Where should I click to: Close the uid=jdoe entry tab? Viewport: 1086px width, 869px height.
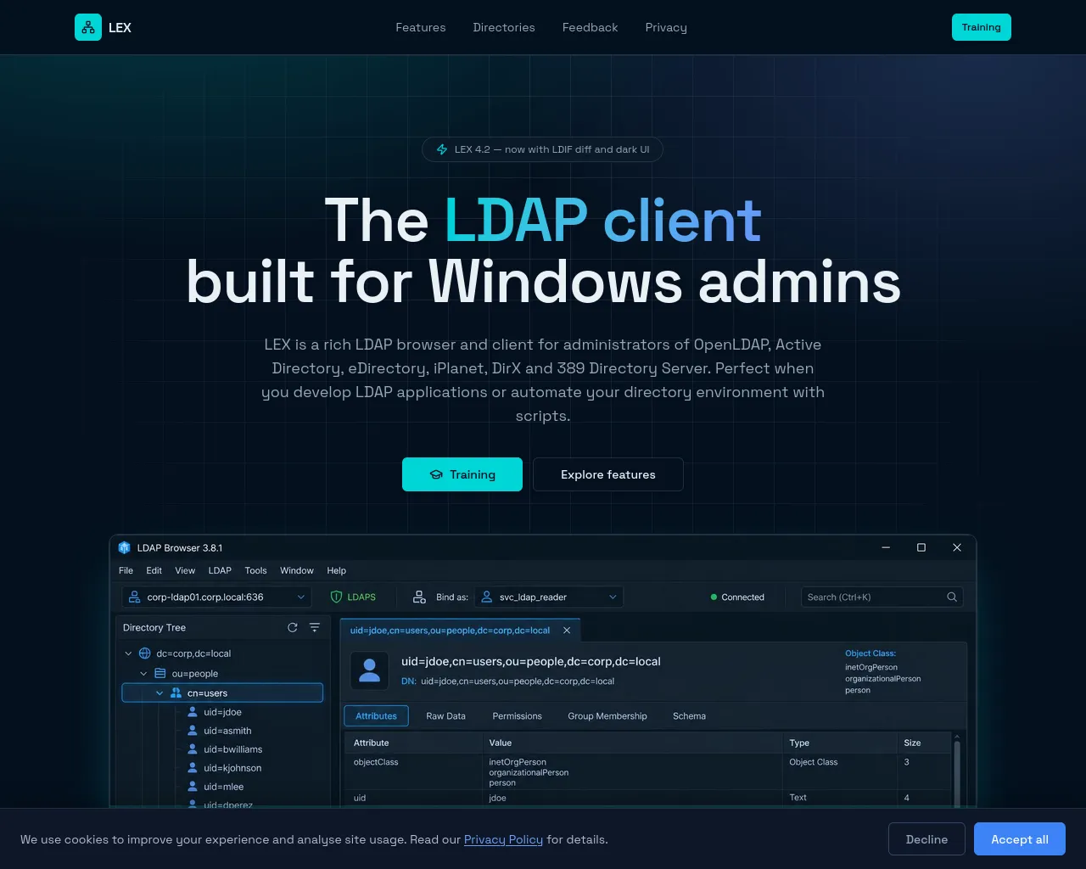(567, 631)
